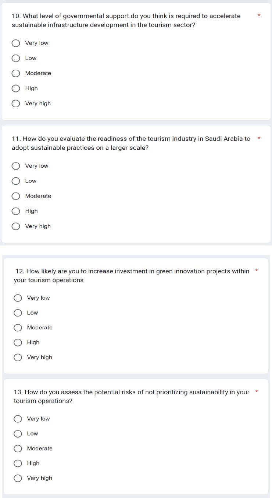Select 'Very low' for Saudi tourism readiness
This screenshot has height=498, width=272.
click(x=16, y=166)
